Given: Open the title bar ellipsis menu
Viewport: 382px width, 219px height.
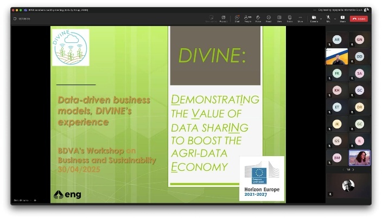Looking at the screenshot, I should (x=315, y=10).
